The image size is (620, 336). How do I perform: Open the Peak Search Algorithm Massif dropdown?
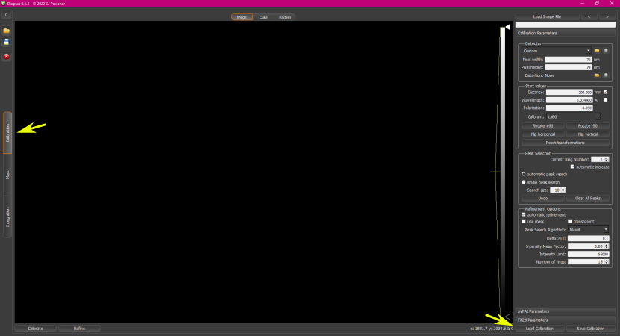pyautogui.click(x=589, y=230)
